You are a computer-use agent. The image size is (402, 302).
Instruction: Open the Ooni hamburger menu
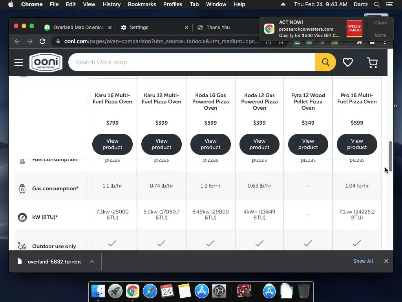19,63
